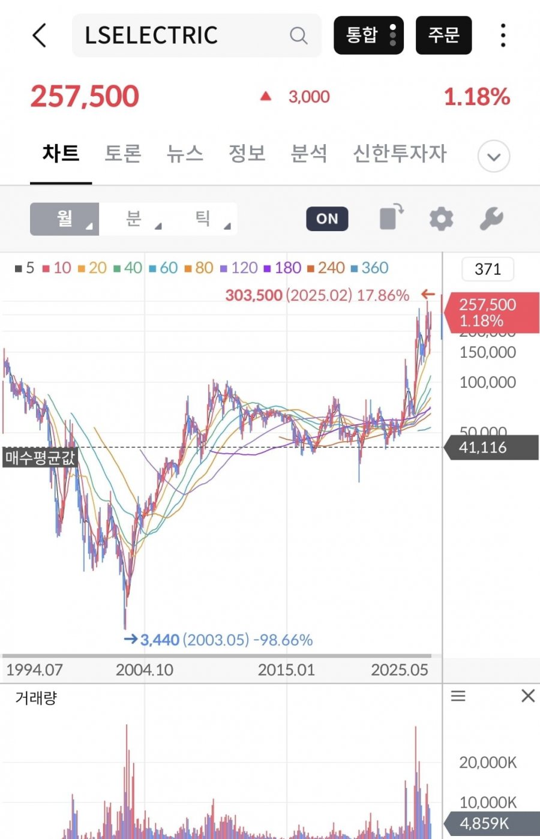The height and width of the screenshot is (839, 540).
Task: Open the wrench chart tools icon
Action: (x=491, y=218)
